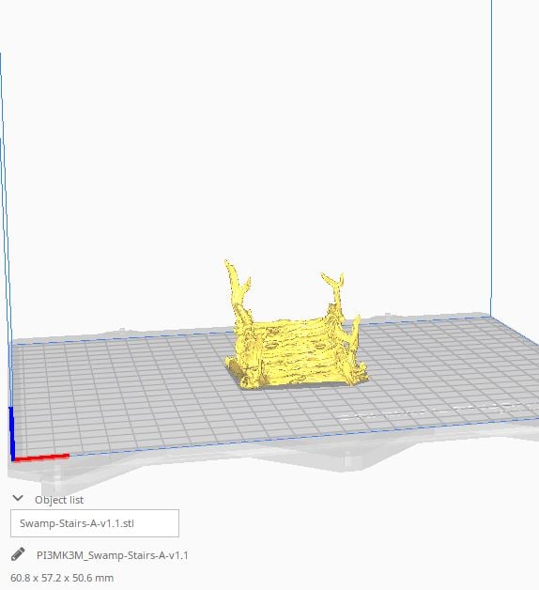The image size is (539, 590).
Task: Collapse the Object list chevron
Action: click(x=18, y=499)
